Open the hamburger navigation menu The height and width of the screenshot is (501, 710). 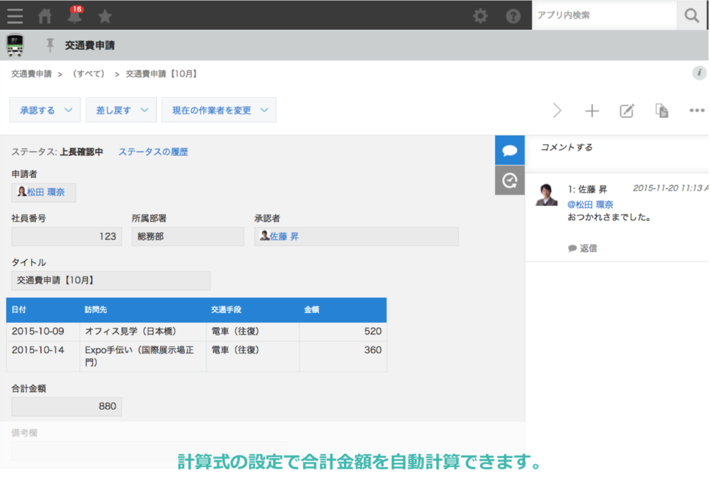click(x=15, y=15)
